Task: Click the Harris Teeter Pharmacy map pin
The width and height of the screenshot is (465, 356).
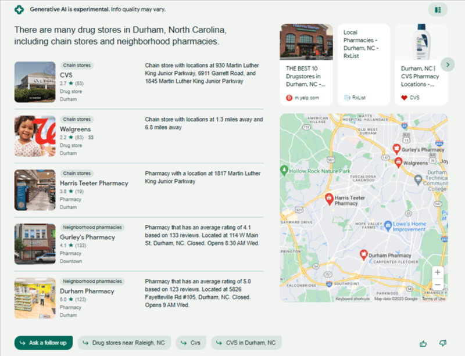Action: [329, 199]
